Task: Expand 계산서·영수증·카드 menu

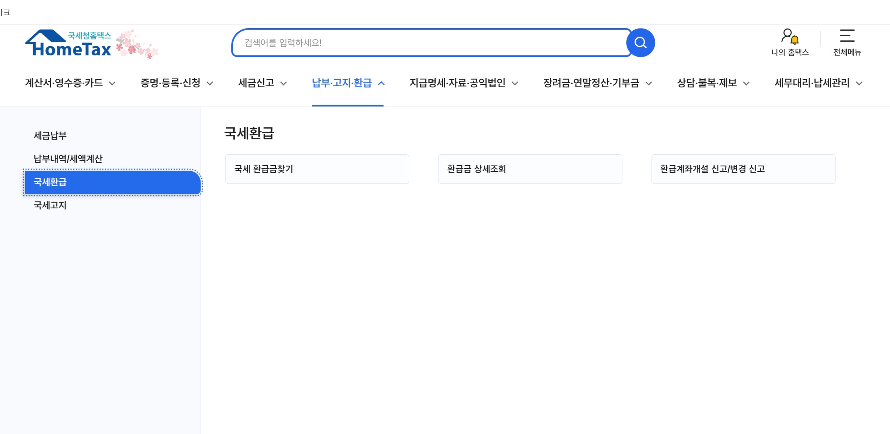Action: [x=70, y=83]
